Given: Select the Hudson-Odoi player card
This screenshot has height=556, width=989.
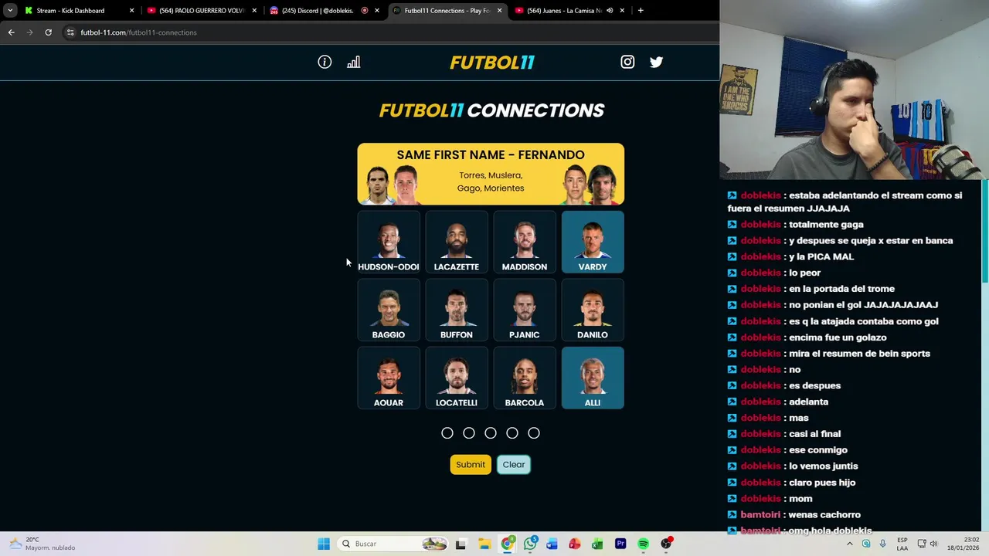Looking at the screenshot, I should 389,242.
